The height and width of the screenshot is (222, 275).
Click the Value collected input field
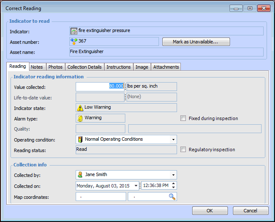(x=100, y=86)
